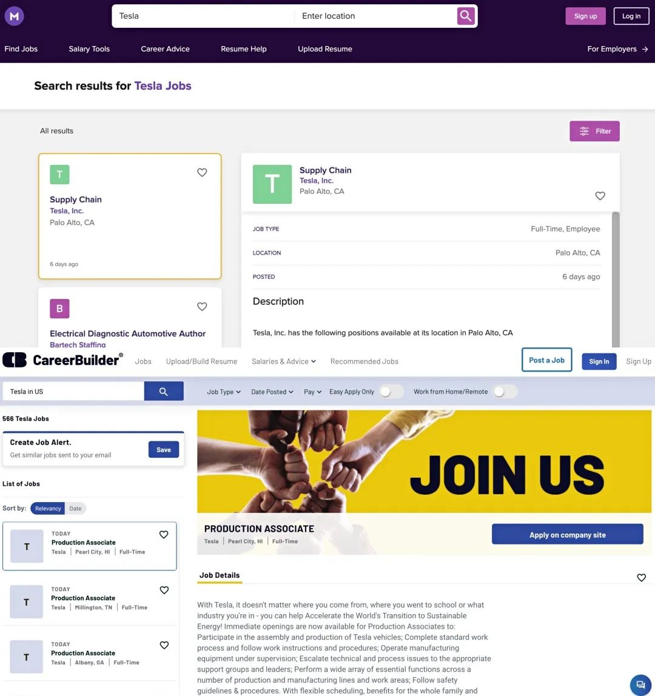Click Post a Job button
Screen dimensions: 655x696
pyautogui.click(x=546, y=360)
